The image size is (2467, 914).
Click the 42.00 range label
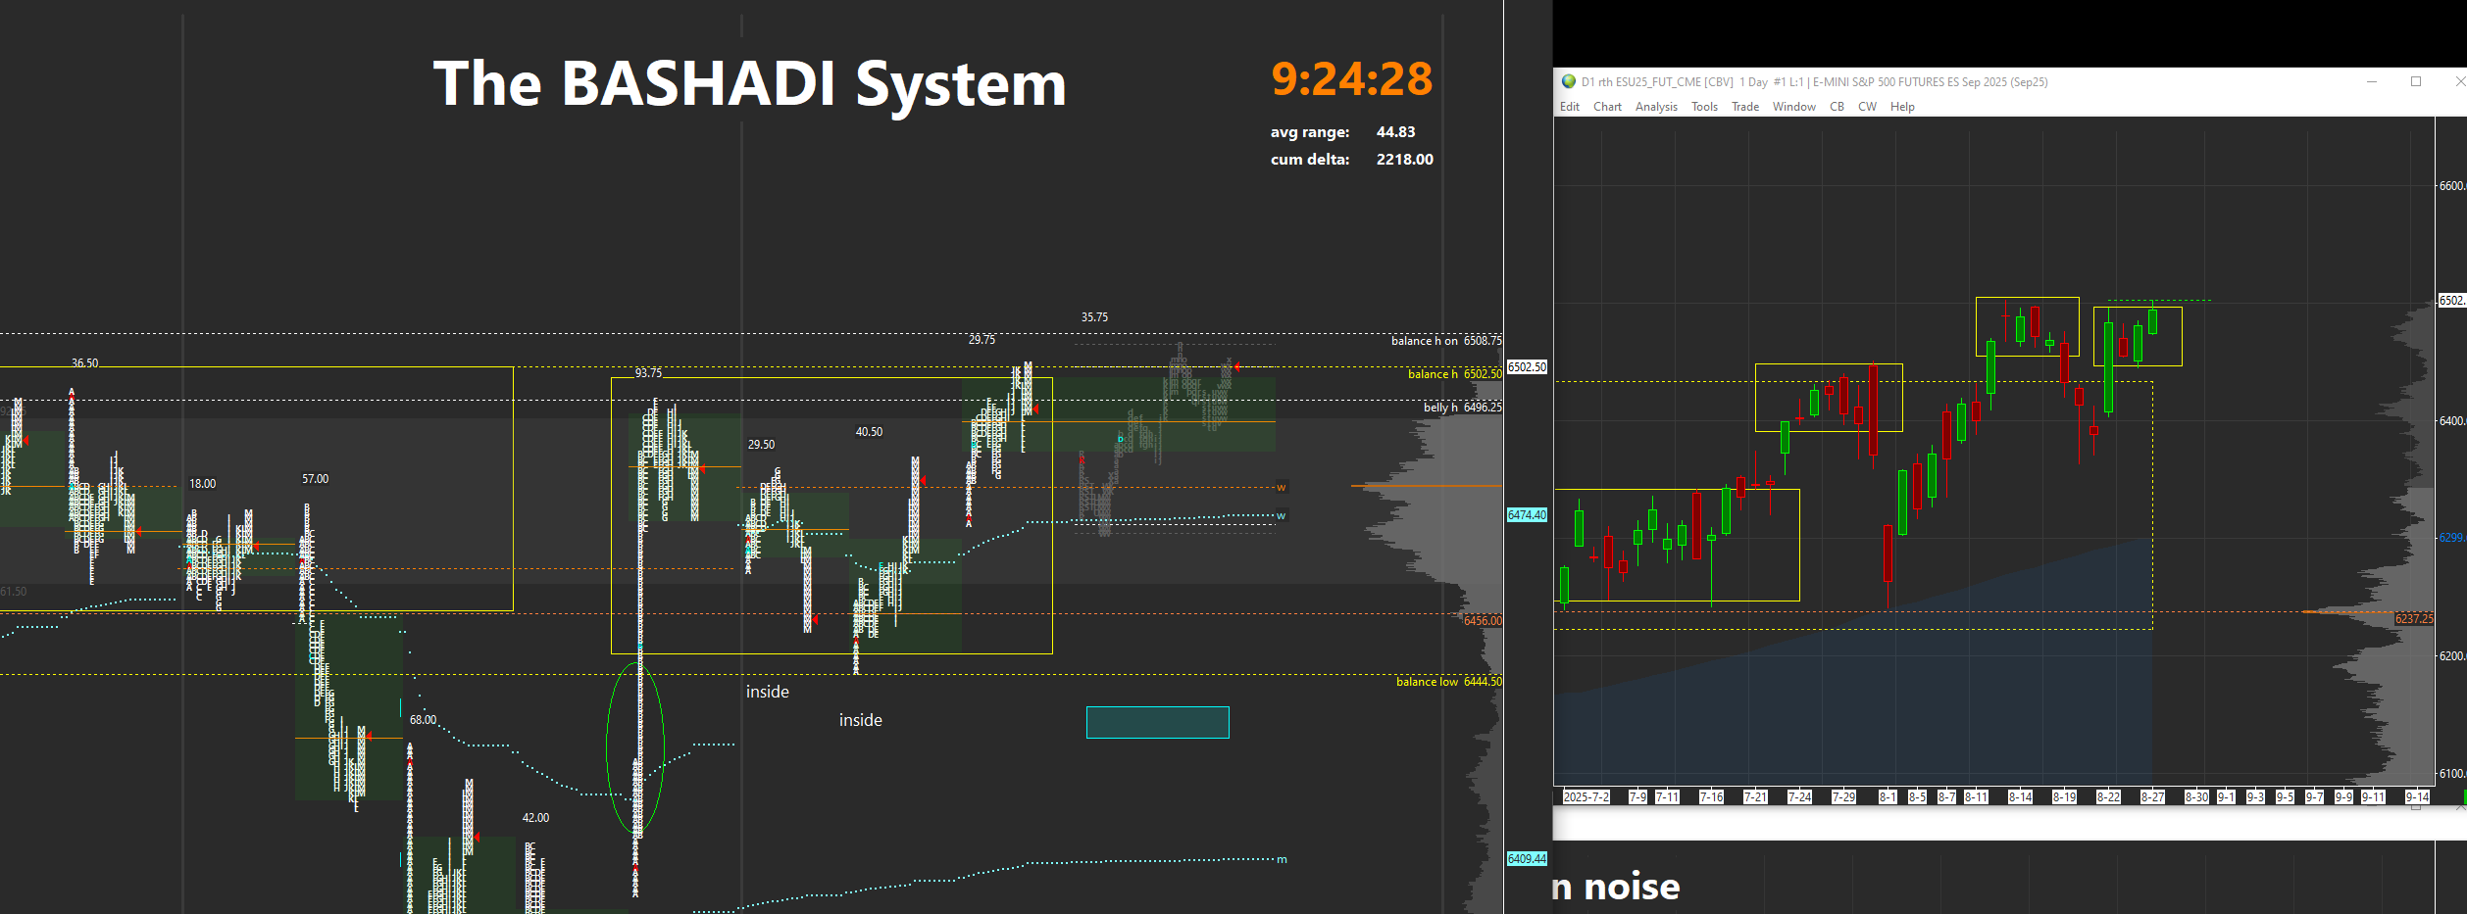[x=535, y=818]
